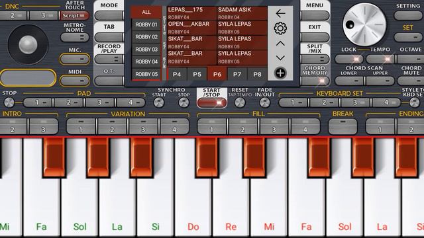Viewport: 424px width, 238px height.
Task: Select ROBBY 01 bank
Action: coord(146,24)
